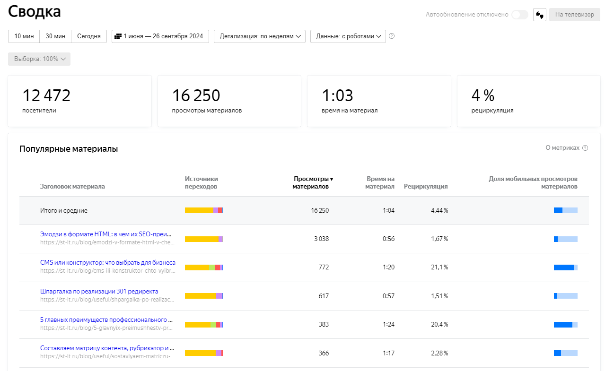This screenshot has height=371, width=614.
Task: Open the date range 1 июня — 26 сентября 2024
Action: [x=160, y=36]
